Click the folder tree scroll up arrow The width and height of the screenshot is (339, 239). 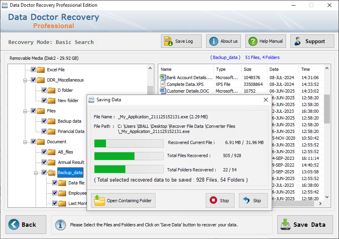pos(150,68)
